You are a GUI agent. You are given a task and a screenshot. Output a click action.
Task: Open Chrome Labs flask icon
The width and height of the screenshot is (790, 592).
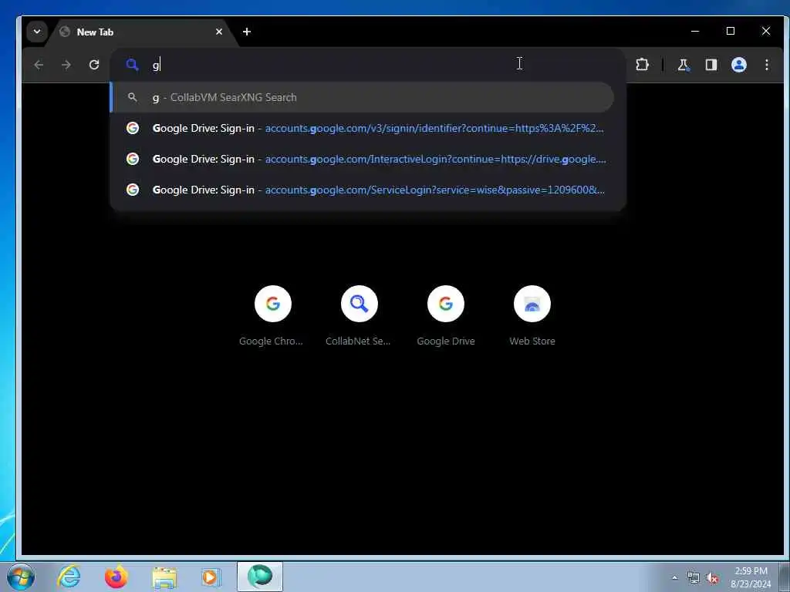(x=684, y=65)
